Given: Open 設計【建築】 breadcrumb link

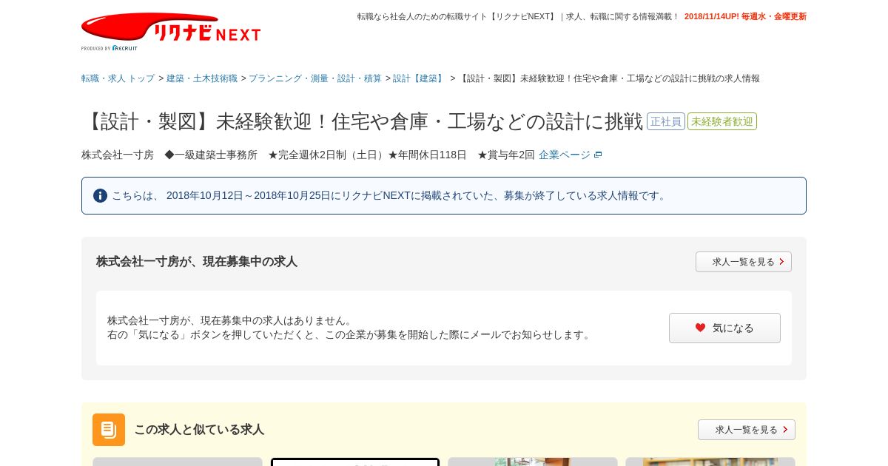Looking at the screenshot, I should (x=420, y=78).
